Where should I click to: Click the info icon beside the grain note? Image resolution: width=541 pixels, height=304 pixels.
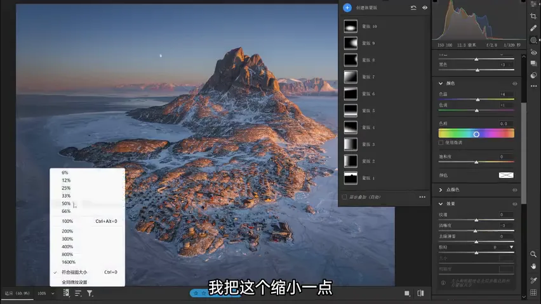443,282
